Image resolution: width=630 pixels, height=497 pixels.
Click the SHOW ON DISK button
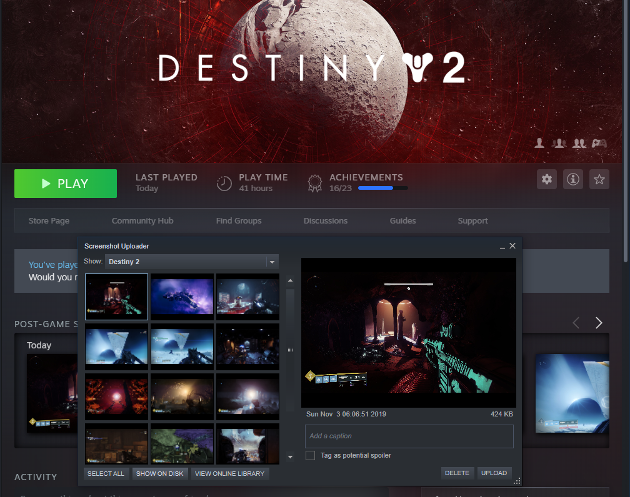pos(159,474)
